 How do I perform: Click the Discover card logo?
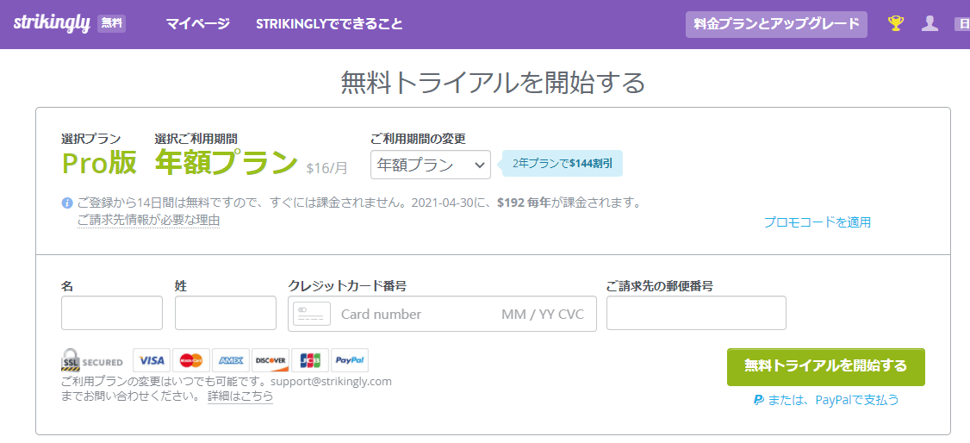[x=270, y=360]
